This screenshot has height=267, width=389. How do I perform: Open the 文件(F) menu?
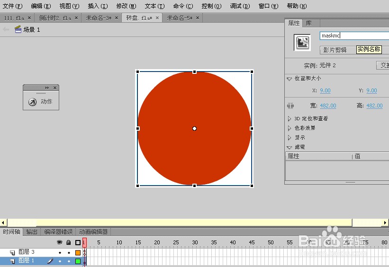tap(12, 6)
